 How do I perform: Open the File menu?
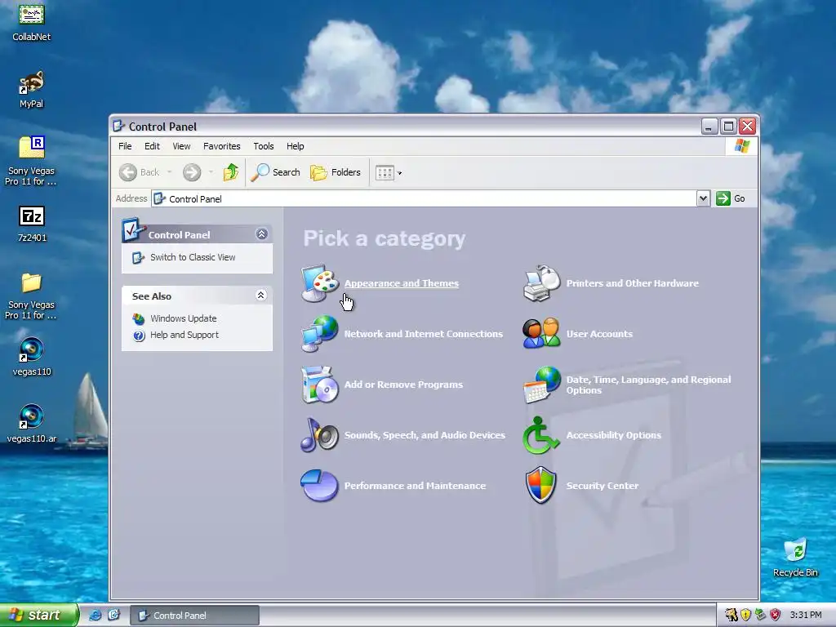[x=125, y=146]
